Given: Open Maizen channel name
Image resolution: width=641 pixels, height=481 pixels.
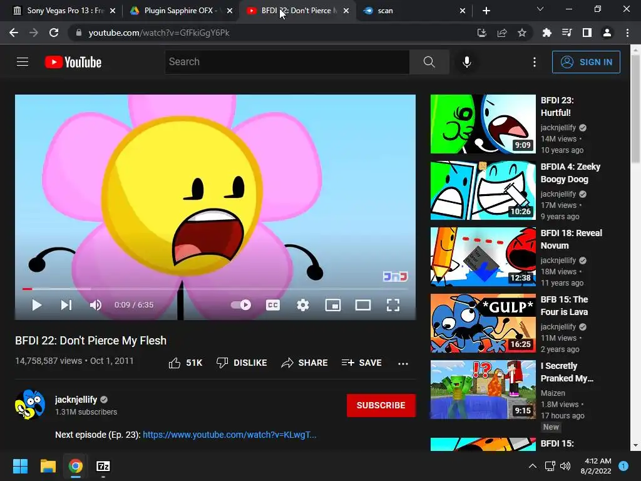Looking at the screenshot, I should point(553,393).
